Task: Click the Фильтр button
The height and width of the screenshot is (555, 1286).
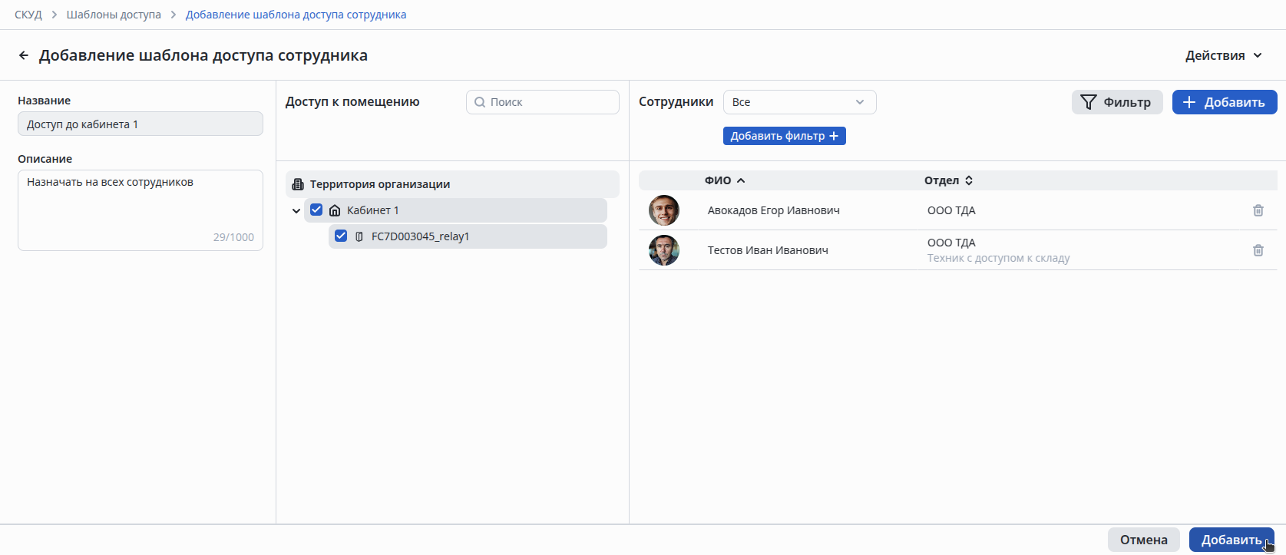Action: [1116, 102]
